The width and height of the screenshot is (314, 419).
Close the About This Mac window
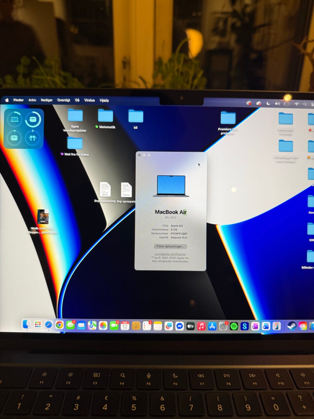139,155
